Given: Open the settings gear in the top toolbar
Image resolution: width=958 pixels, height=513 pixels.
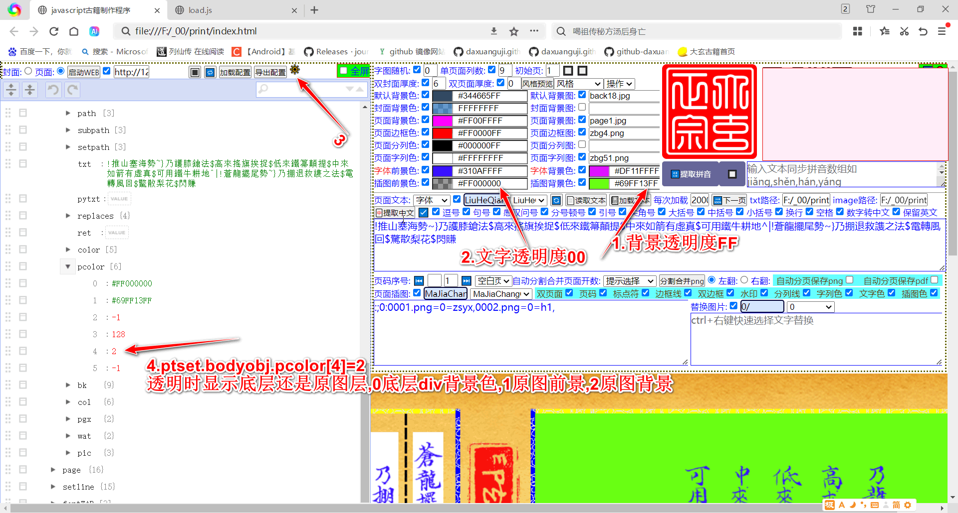Looking at the screenshot, I should (295, 70).
